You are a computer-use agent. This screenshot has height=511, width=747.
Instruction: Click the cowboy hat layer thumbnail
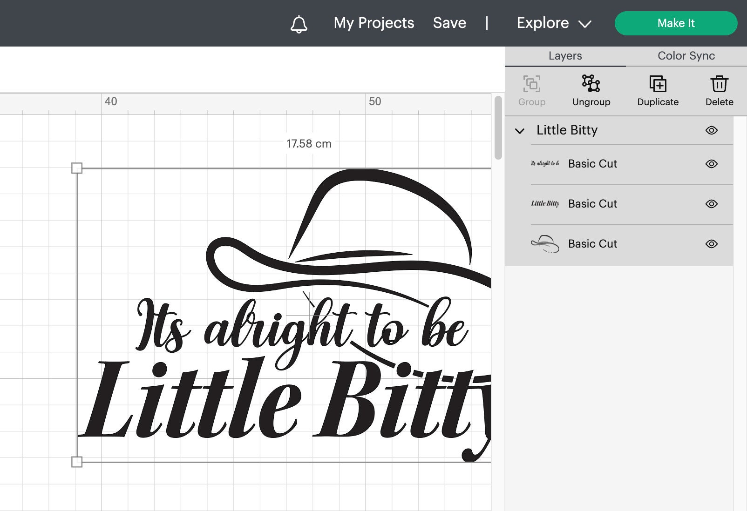click(x=544, y=243)
